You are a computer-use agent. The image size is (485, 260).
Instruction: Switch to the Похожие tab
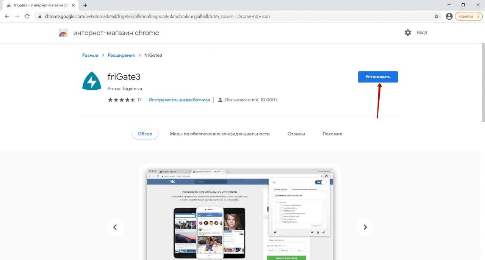(332, 134)
